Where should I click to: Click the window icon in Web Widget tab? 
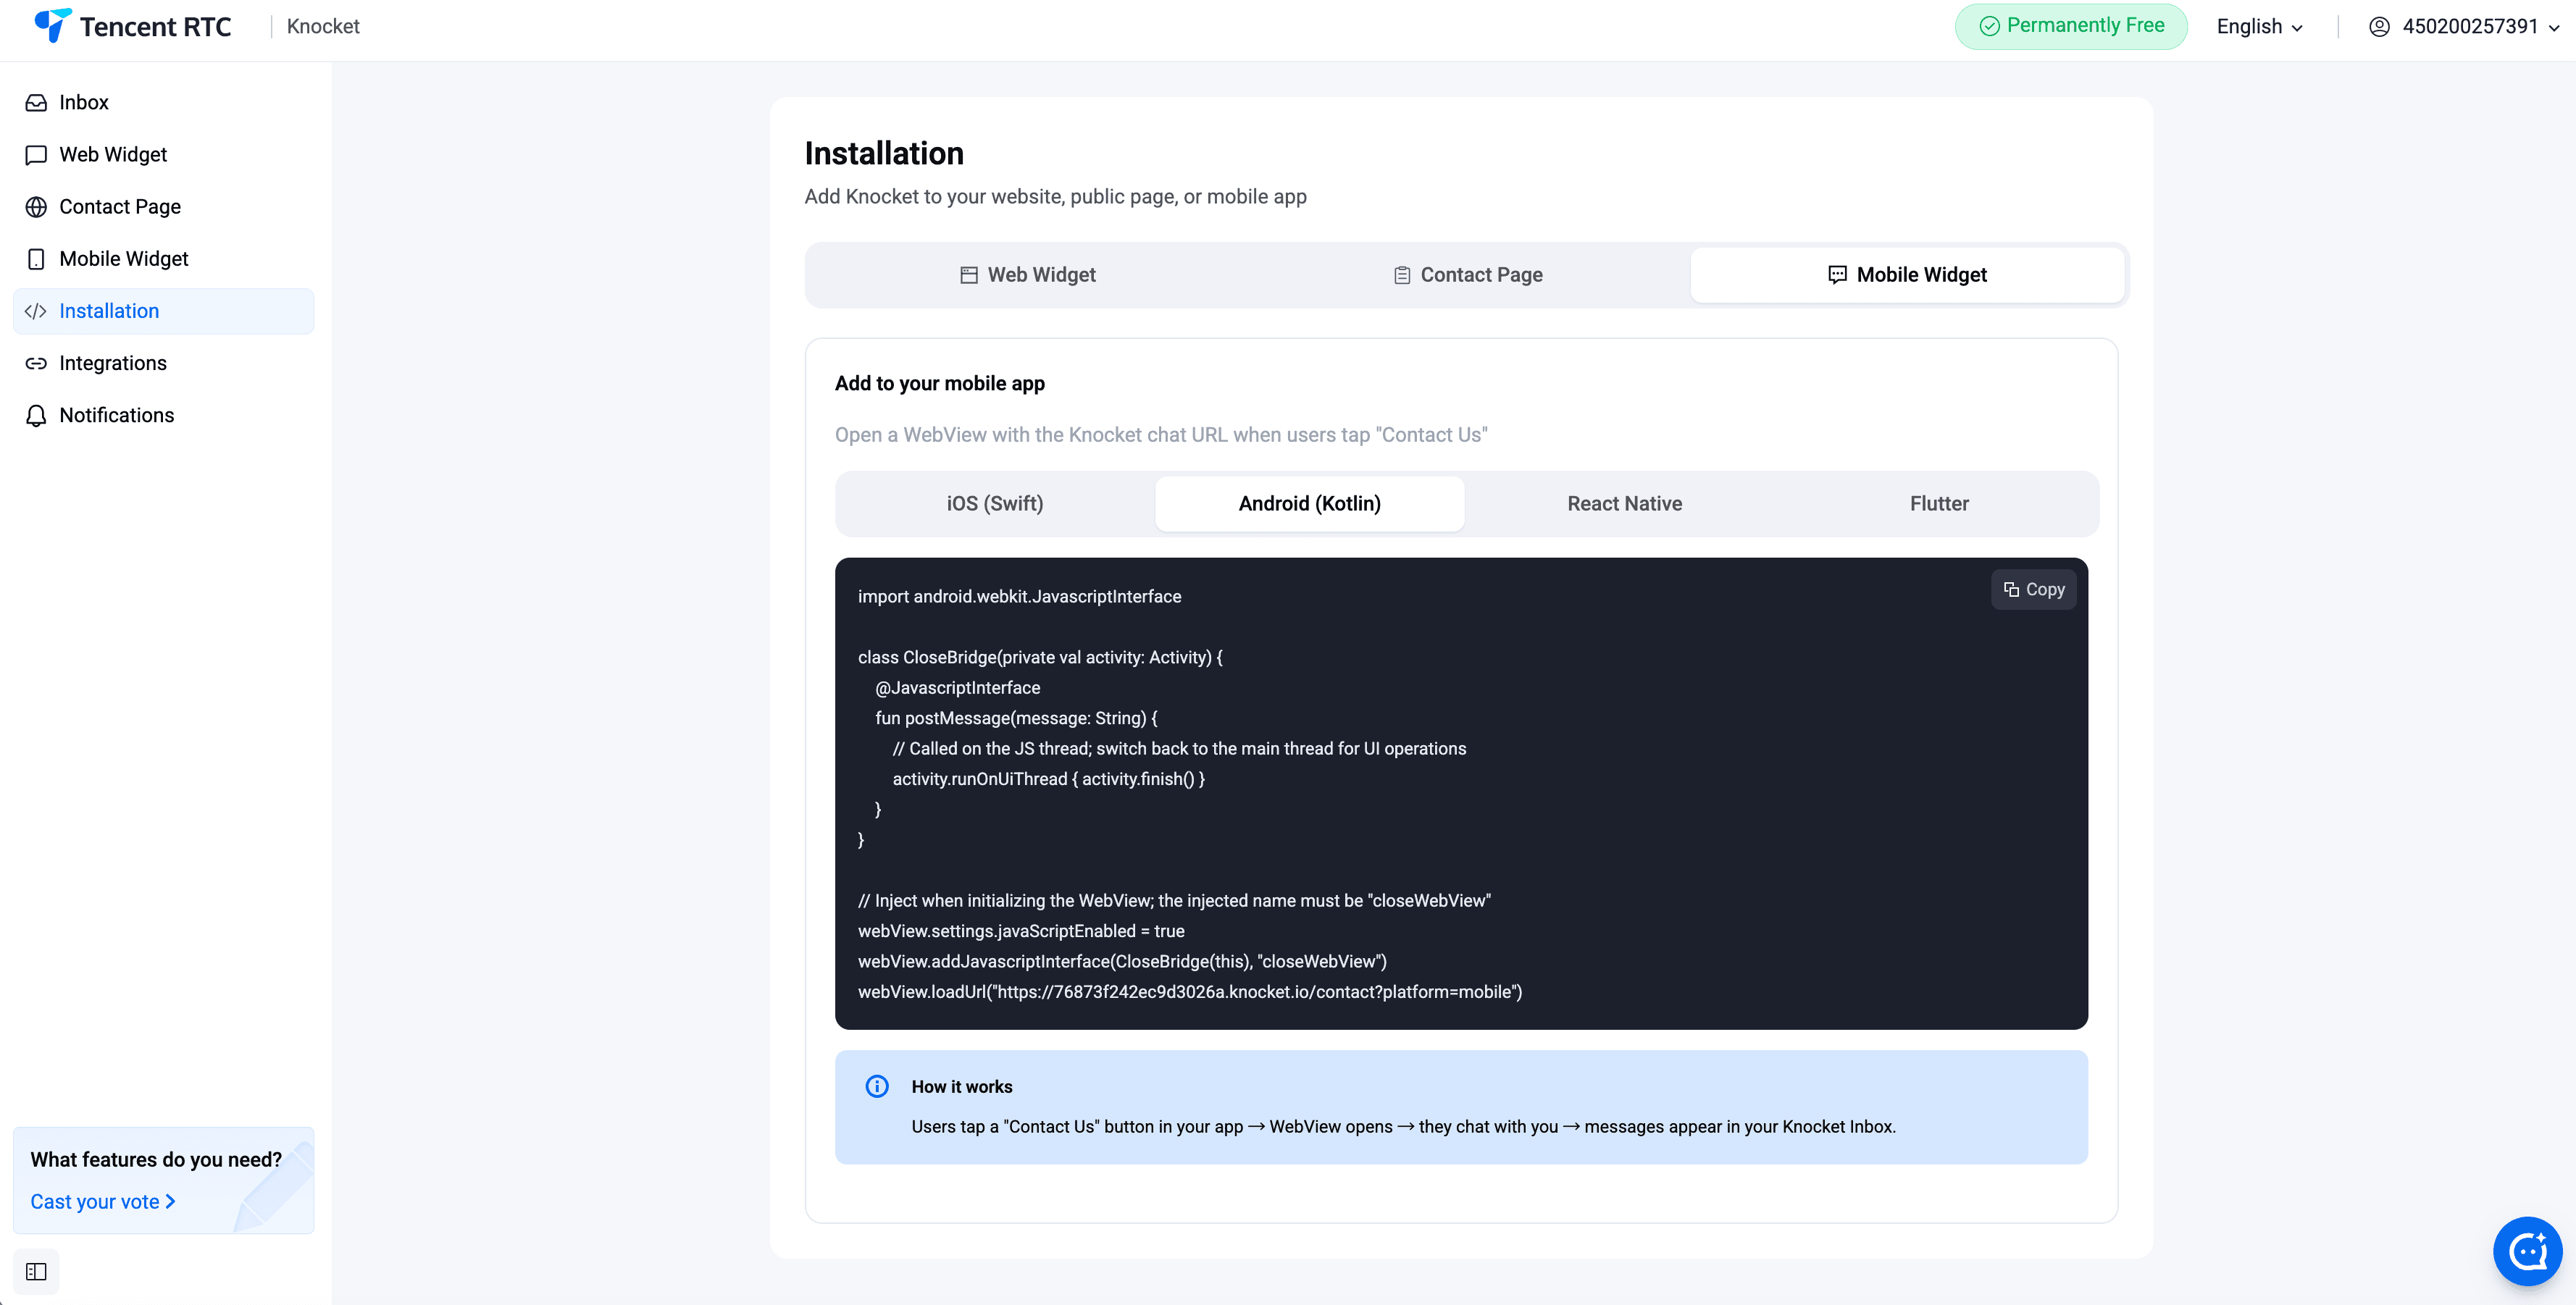pos(968,275)
